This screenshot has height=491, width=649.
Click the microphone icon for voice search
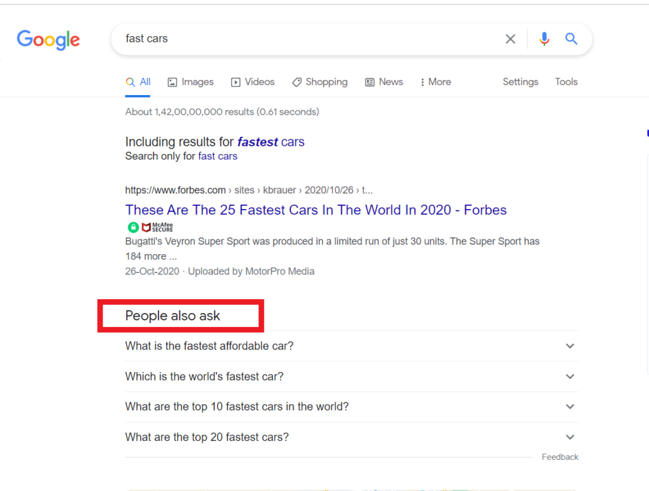(544, 39)
